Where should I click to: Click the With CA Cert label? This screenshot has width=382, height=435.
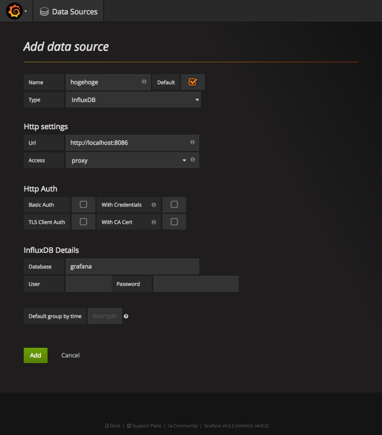117,222
